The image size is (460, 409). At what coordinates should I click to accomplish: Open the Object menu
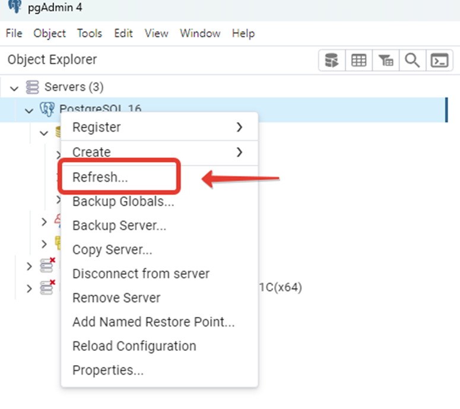coord(49,33)
